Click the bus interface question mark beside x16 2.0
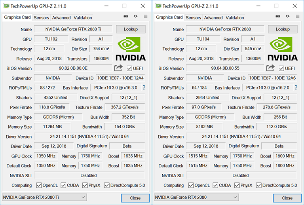This screenshot has width=304, height=205. tap(296, 87)
